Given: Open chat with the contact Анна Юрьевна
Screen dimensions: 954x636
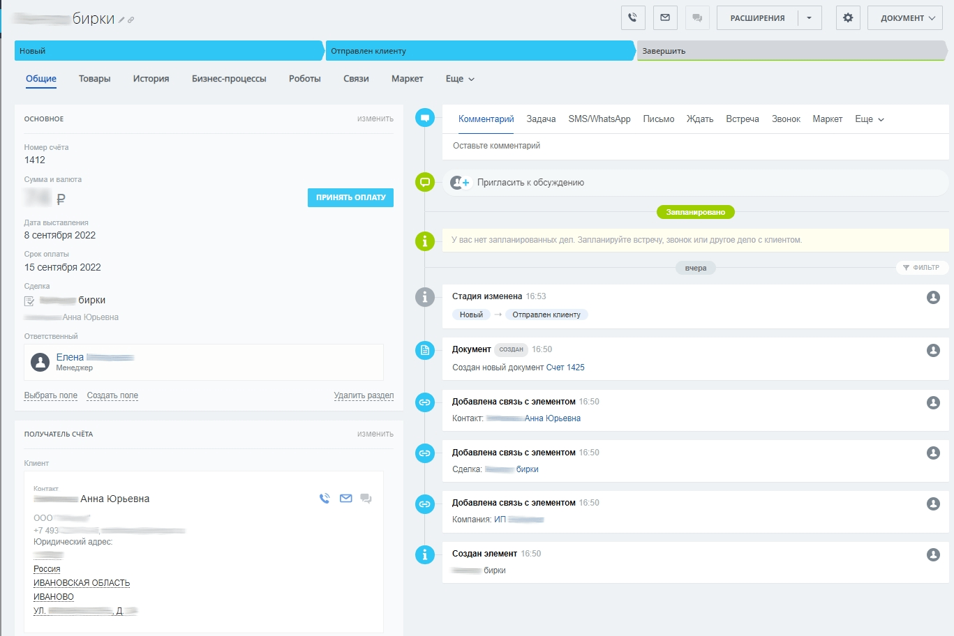Looking at the screenshot, I should pyautogui.click(x=366, y=499).
